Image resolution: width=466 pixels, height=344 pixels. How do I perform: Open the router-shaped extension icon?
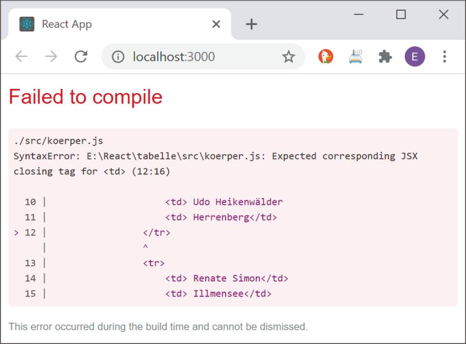pyautogui.click(x=355, y=56)
